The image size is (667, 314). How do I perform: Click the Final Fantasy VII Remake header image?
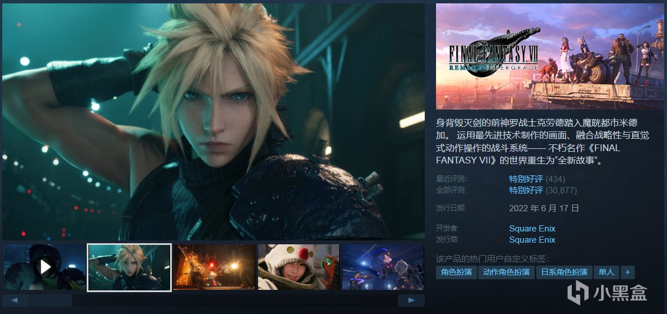click(x=550, y=56)
